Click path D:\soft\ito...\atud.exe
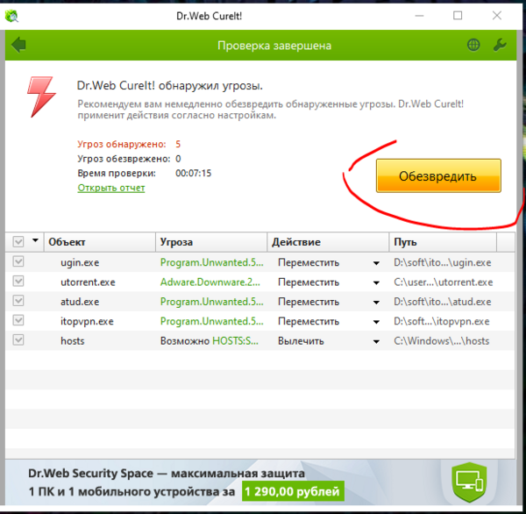The width and height of the screenshot is (526, 514). [442, 302]
